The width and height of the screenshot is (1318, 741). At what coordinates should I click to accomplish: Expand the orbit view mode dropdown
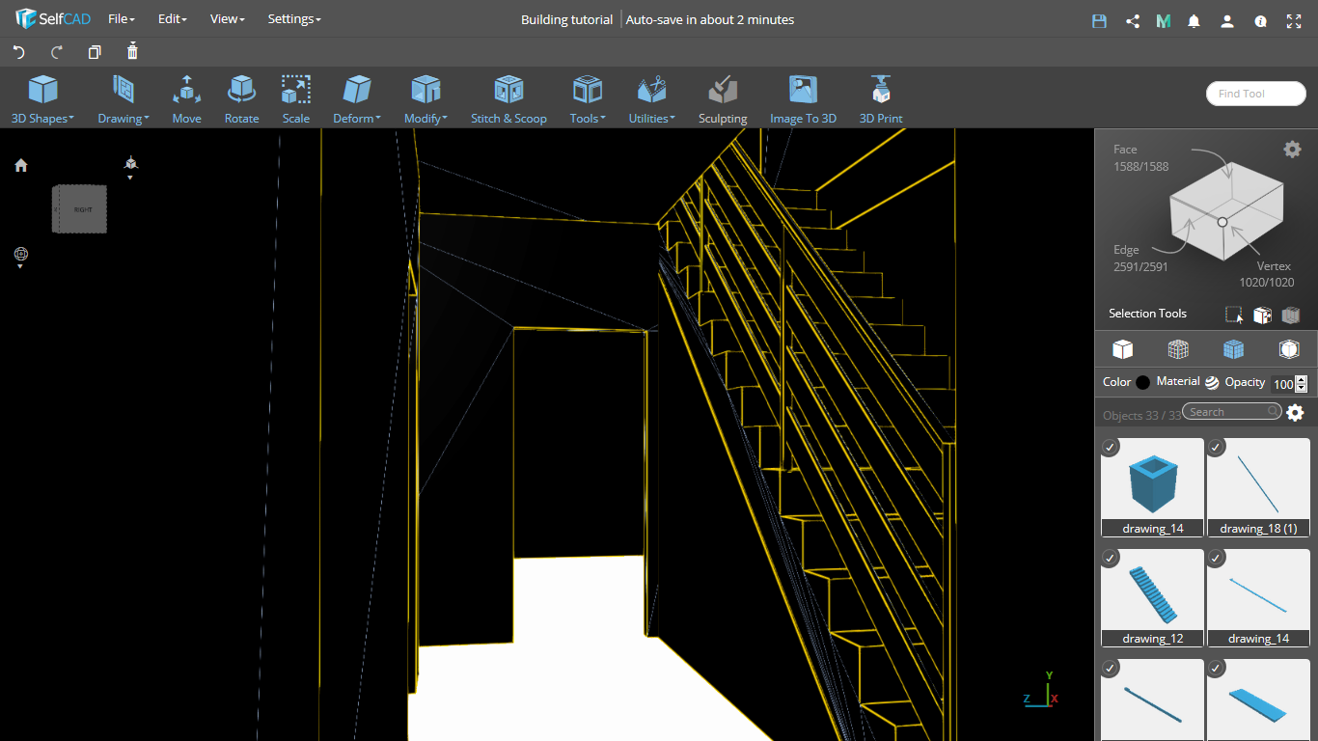pos(21,258)
